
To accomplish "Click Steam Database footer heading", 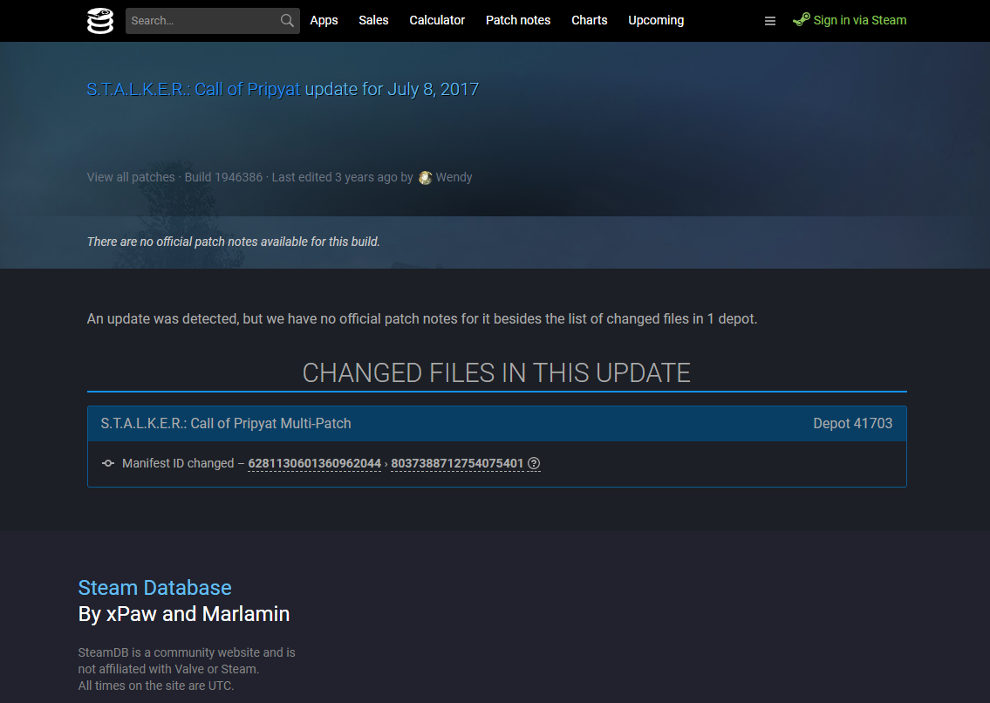I will tap(154, 588).
